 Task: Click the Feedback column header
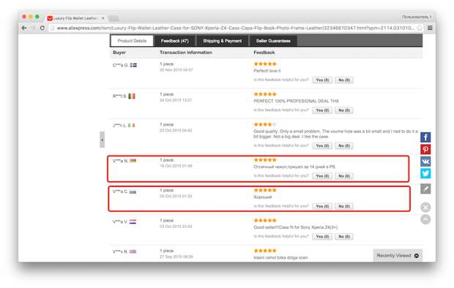click(x=264, y=53)
